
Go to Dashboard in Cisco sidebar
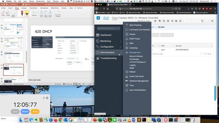[x=106, y=35]
